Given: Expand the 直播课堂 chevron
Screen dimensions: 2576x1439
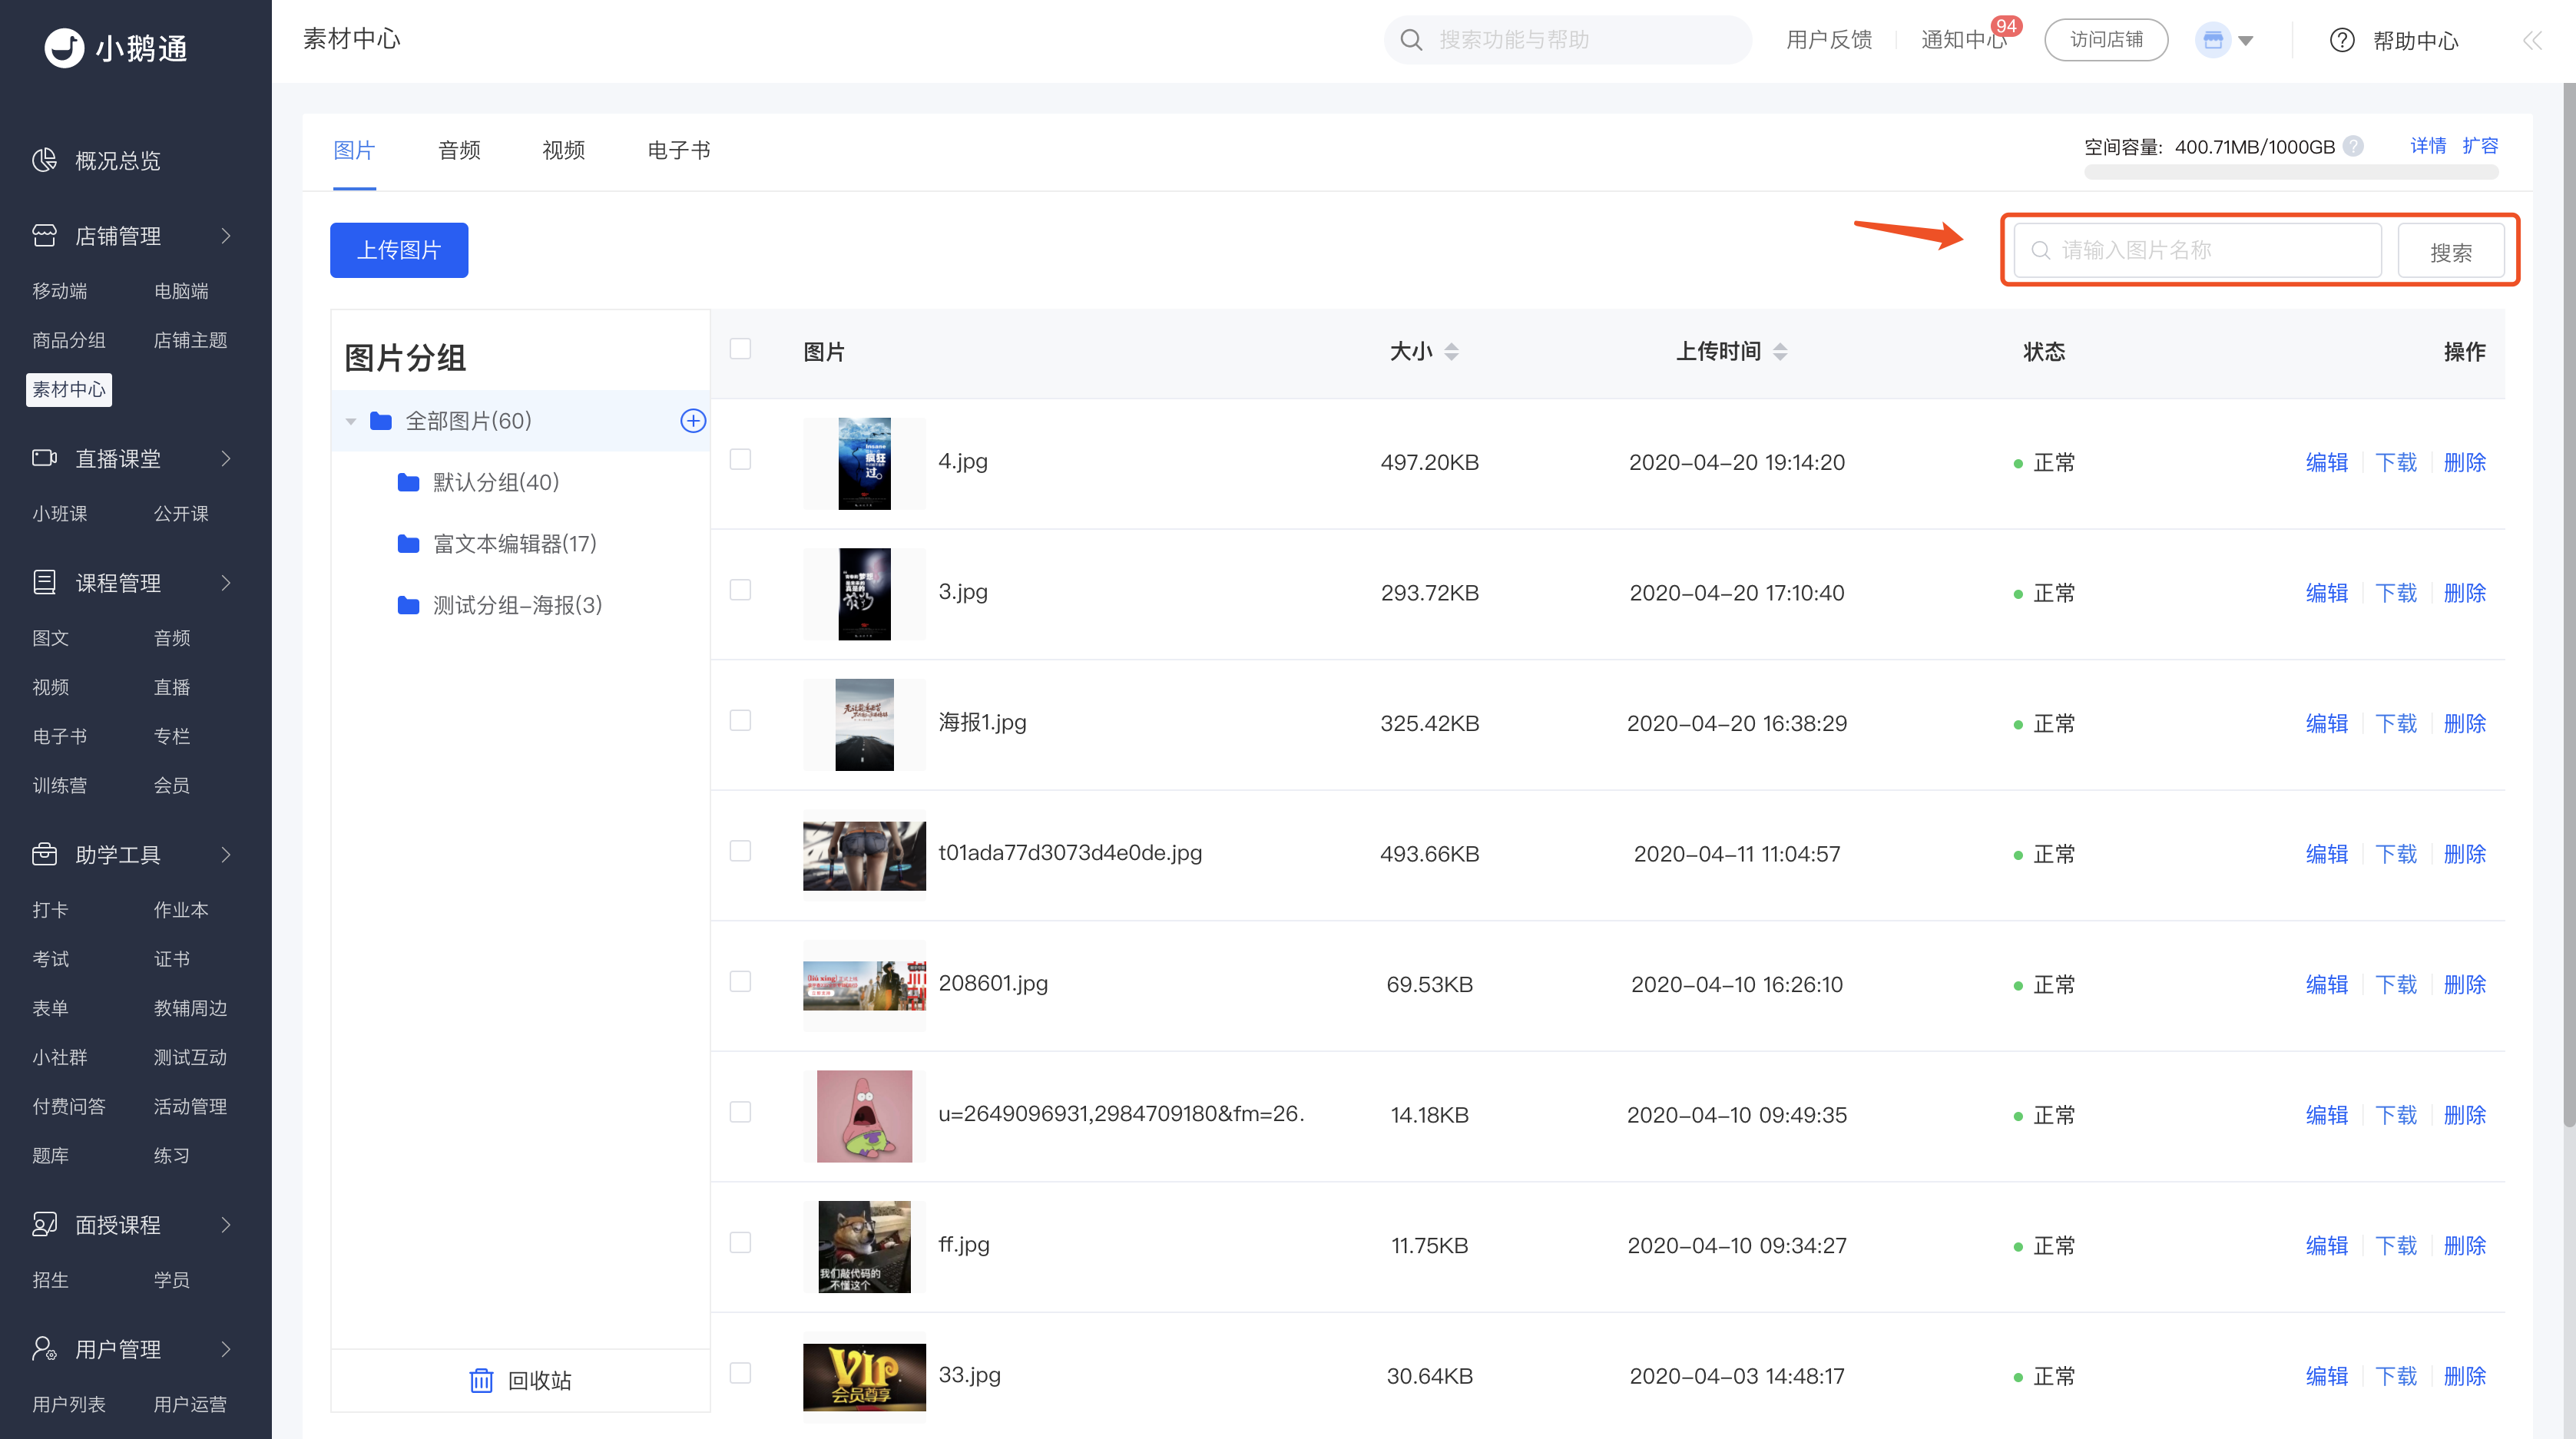Looking at the screenshot, I should (226, 458).
